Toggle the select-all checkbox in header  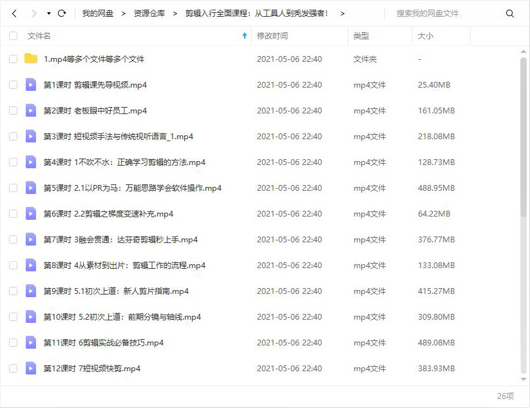click(x=13, y=36)
